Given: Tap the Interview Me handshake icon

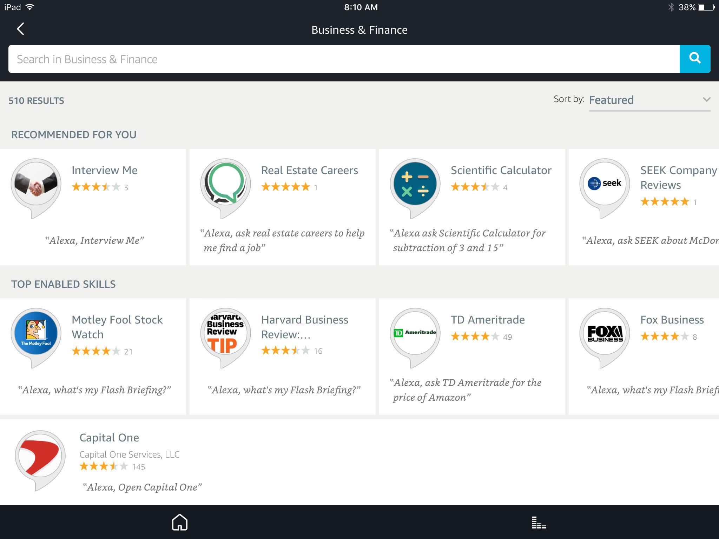Looking at the screenshot, I should (36, 188).
